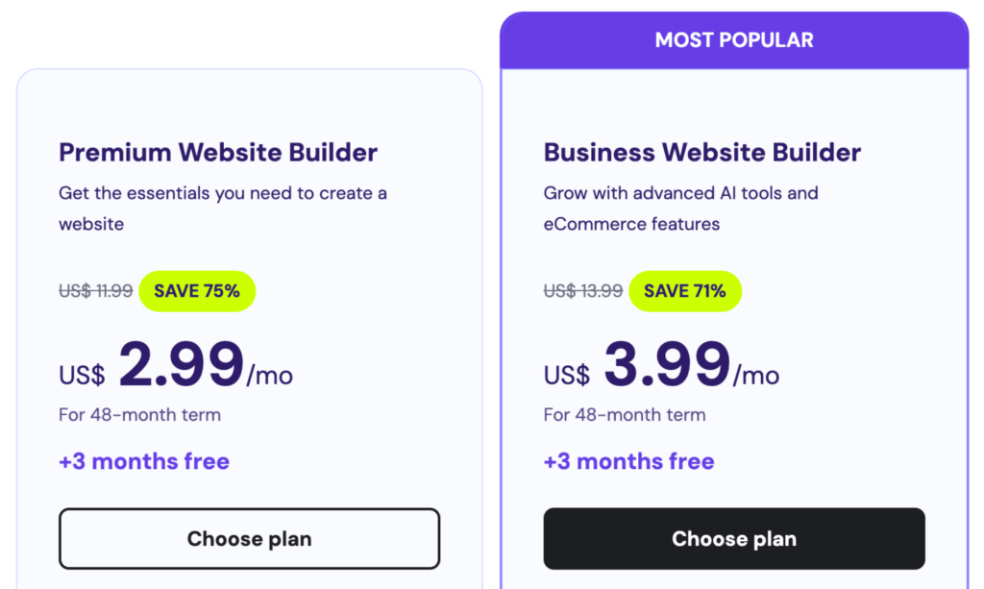Click the Business plan description about eCommerce features

[x=680, y=208]
